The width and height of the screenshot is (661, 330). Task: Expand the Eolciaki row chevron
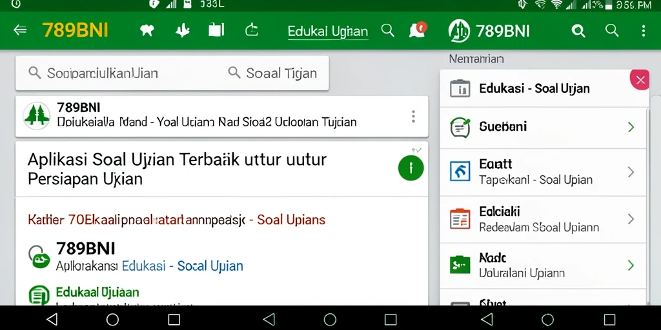pyautogui.click(x=631, y=219)
